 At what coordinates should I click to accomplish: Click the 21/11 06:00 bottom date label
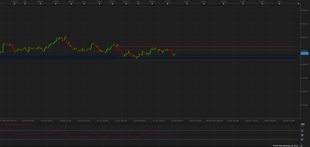(x=121, y=120)
